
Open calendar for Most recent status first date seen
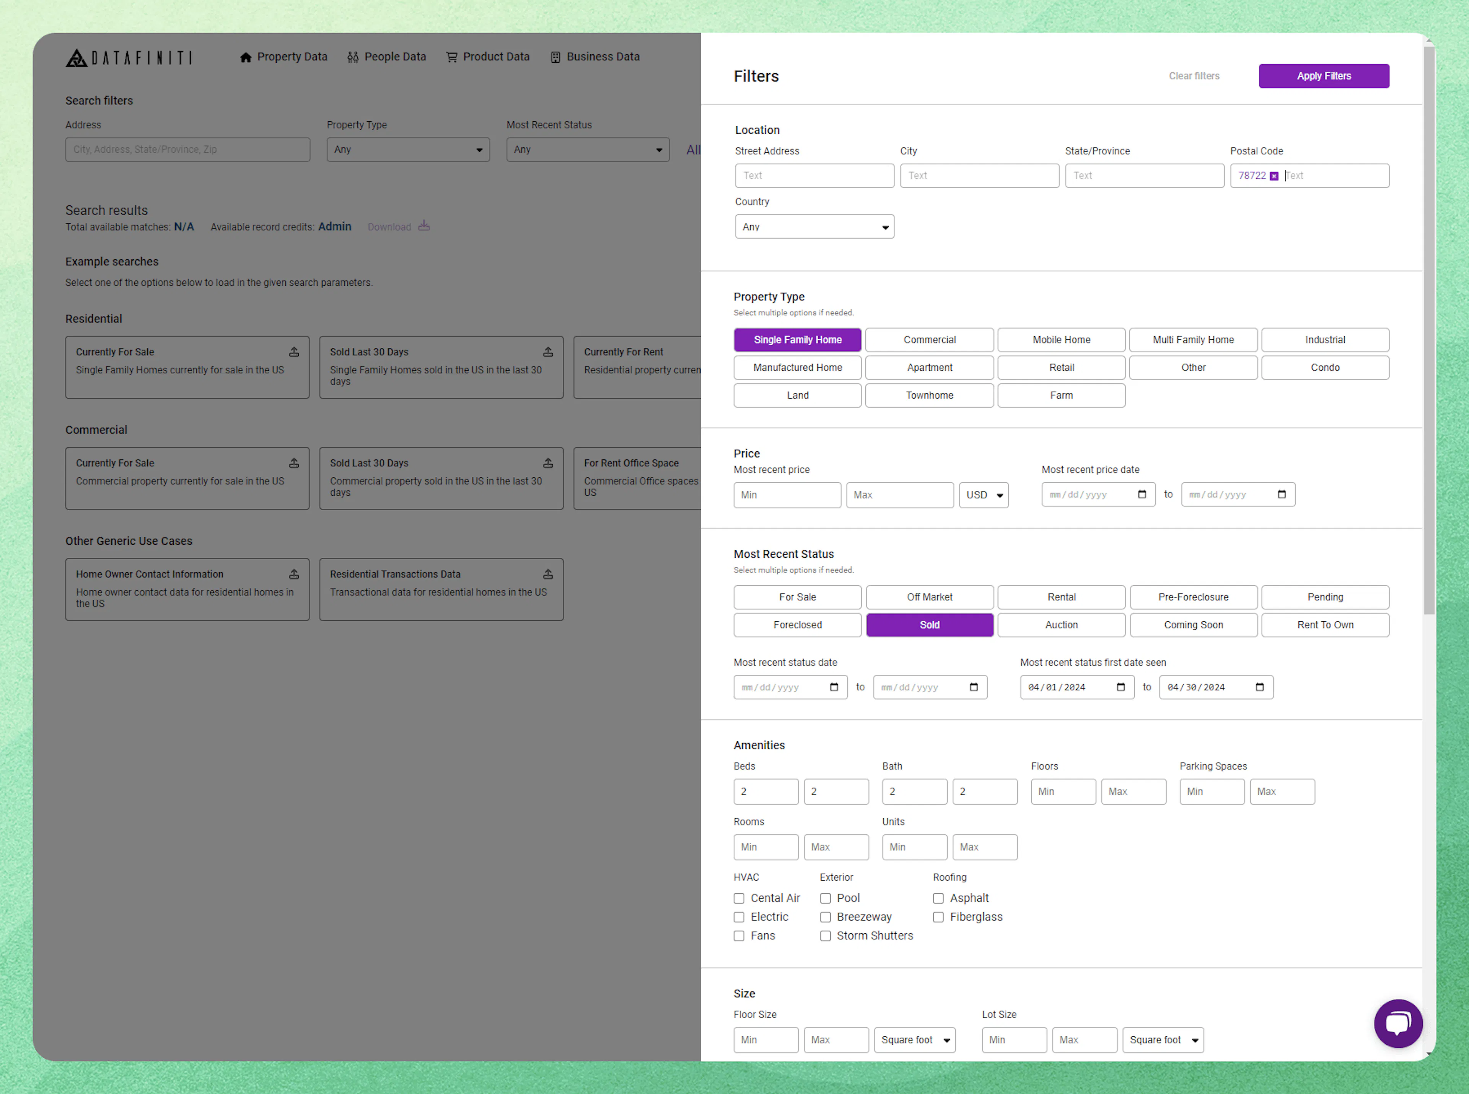point(1120,687)
